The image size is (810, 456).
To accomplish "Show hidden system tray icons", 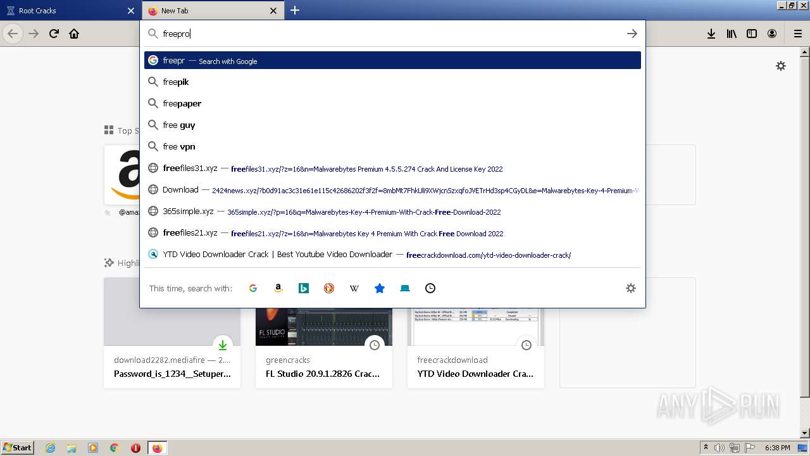I will coord(706,448).
